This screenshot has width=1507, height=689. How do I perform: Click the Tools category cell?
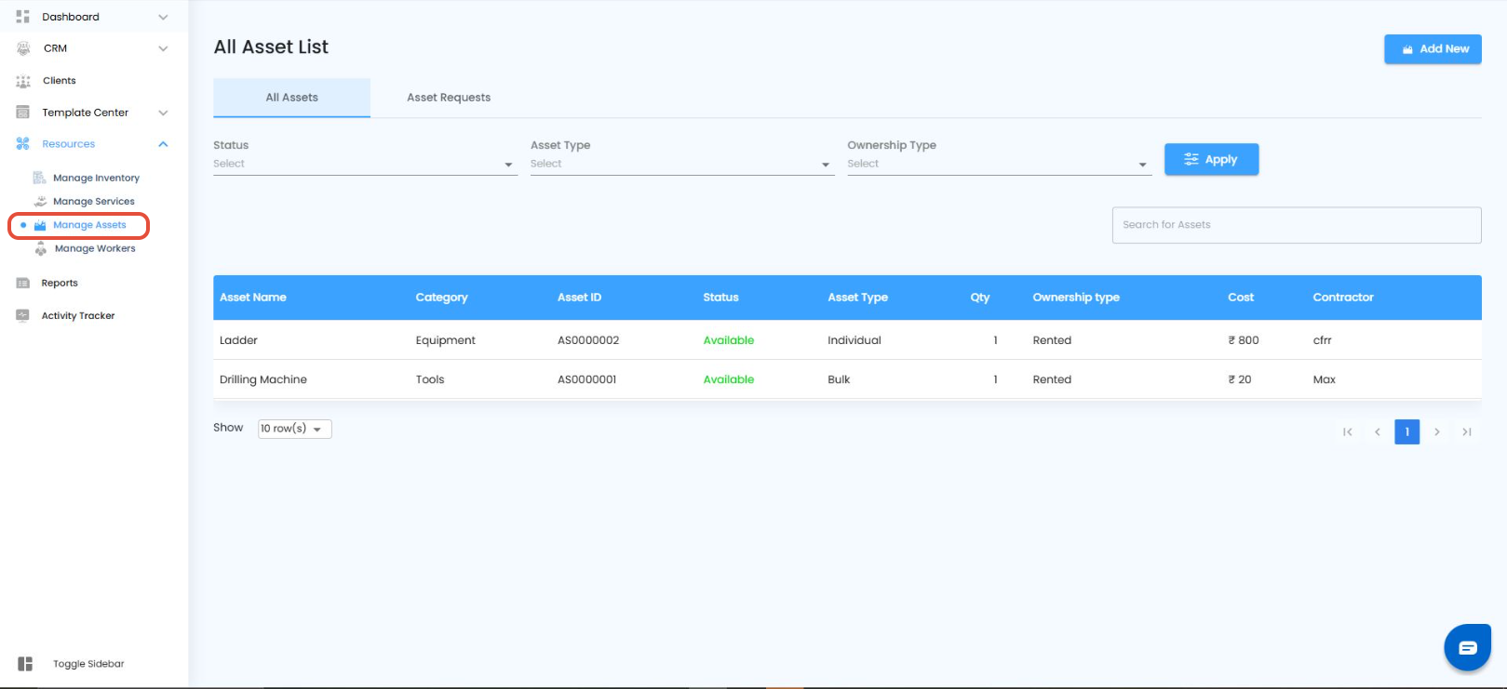(x=430, y=379)
